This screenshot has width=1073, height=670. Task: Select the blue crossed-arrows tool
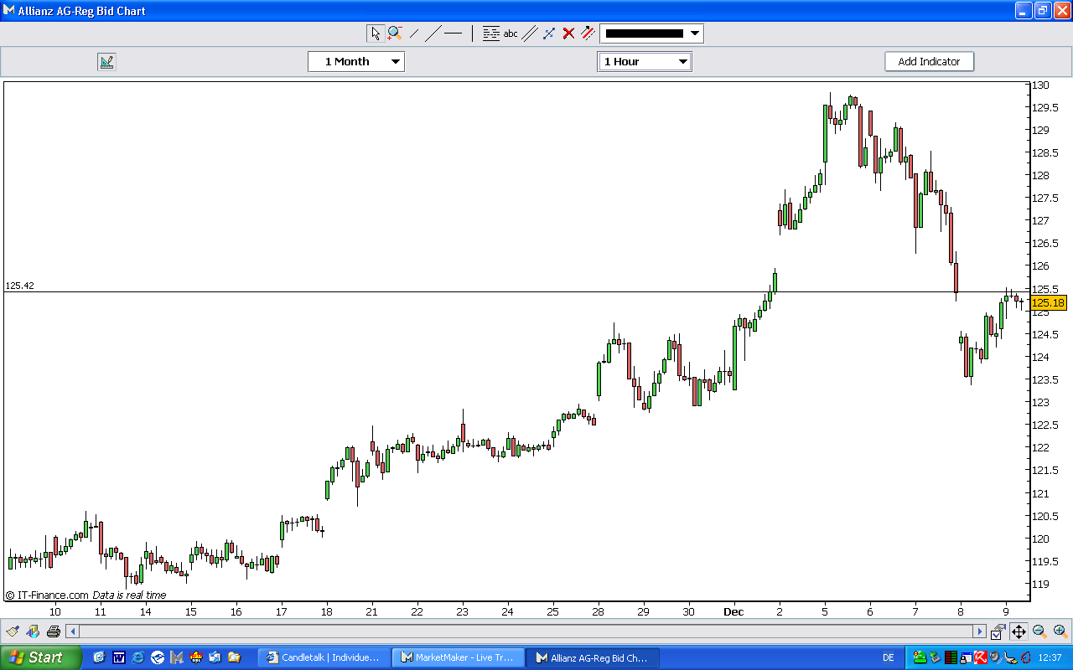coord(549,33)
